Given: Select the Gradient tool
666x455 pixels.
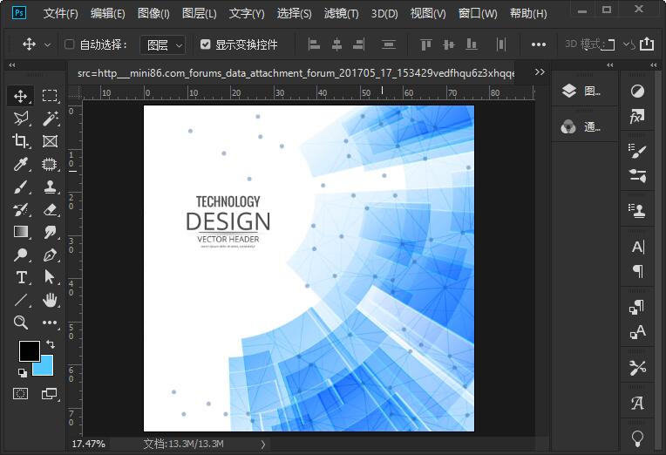Looking at the screenshot, I should pyautogui.click(x=20, y=232).
